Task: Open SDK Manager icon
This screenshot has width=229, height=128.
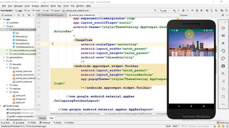Action: (x=216, y=11)
